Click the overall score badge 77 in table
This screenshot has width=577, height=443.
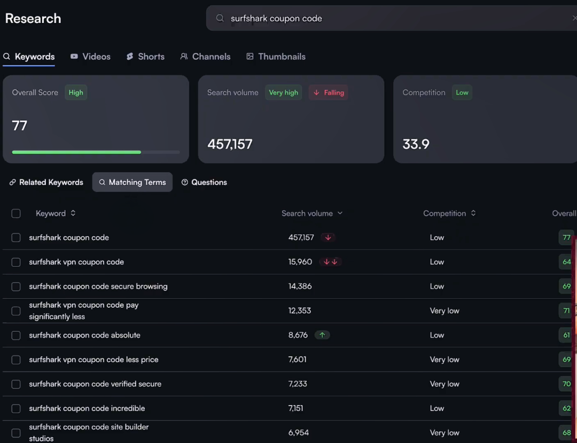[x=566, y=238]
